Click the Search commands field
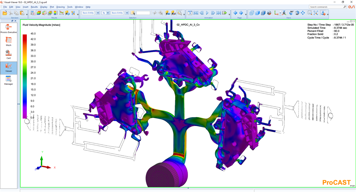The image size is (356, 192). click(x=325, y=7)
